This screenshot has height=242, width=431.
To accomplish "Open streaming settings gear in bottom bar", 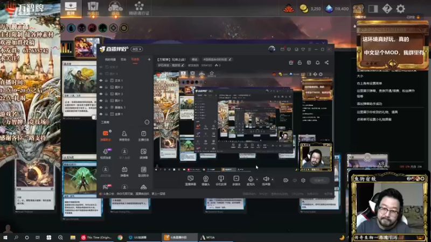I will point(303,180).
